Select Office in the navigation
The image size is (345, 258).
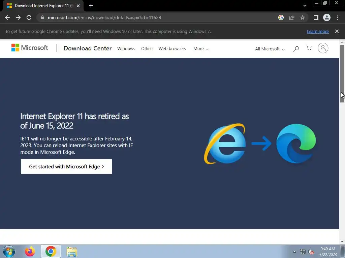pyautogui.click(x=147, y=48)
